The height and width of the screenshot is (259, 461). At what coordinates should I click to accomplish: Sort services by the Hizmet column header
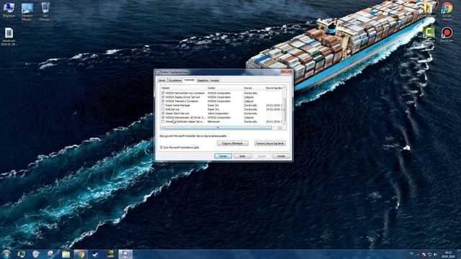click(x=184, y=88)
